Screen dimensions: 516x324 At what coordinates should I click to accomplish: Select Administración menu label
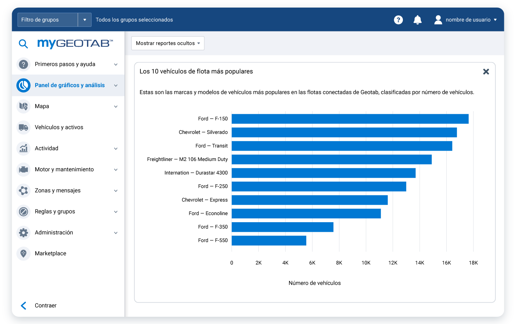54,233
